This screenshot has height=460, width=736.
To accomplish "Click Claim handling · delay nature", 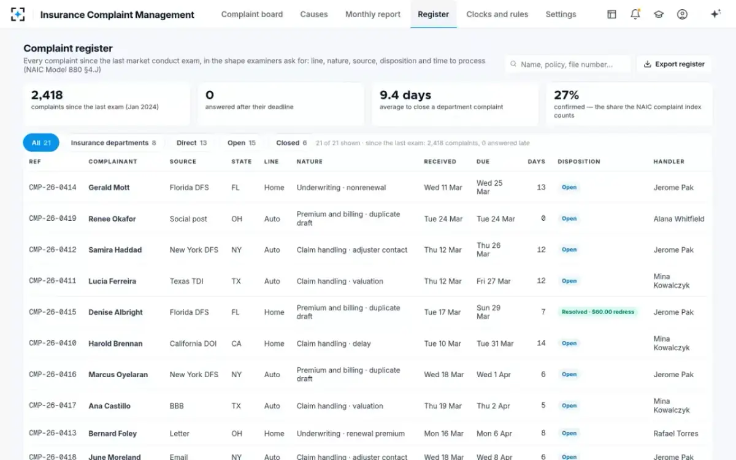I will (x=334, y=343).
